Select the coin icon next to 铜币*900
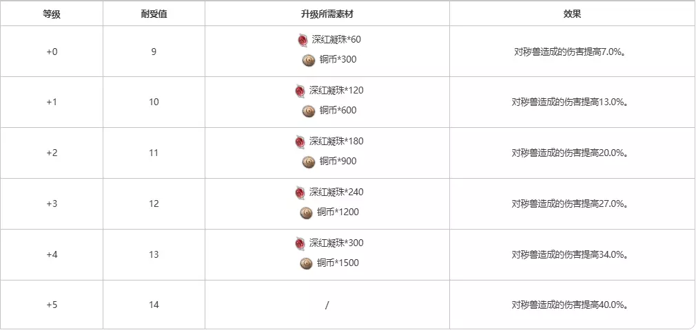The height and width of the screenshot is (330, 696). pos(308,162)
